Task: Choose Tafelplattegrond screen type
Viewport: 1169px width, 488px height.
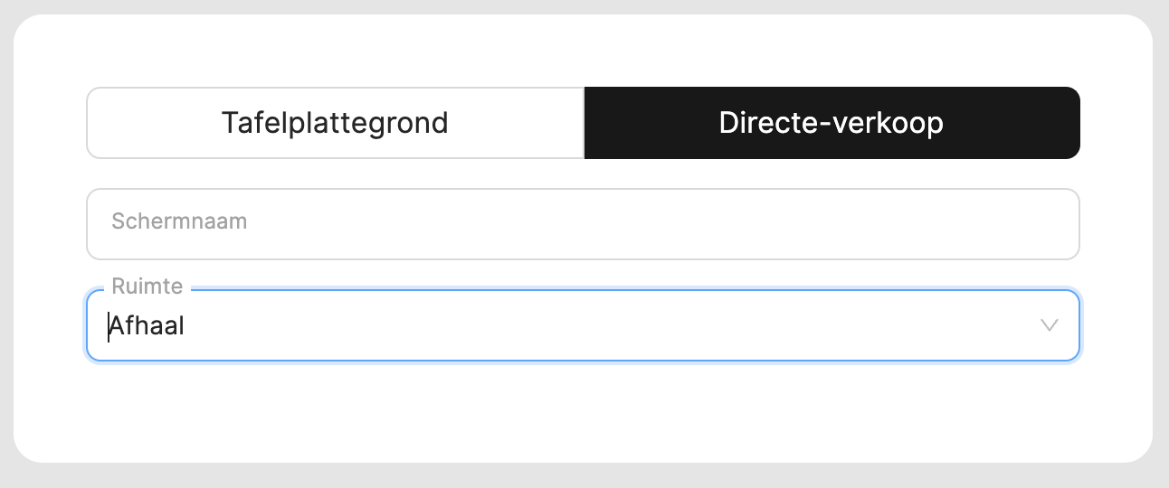Action: 335,123
